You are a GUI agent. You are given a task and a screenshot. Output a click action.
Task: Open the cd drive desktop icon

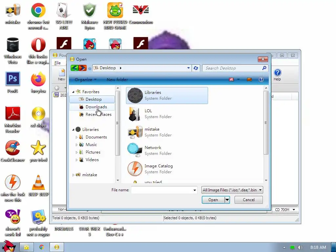pyautogui.click(x=38, y=117)
